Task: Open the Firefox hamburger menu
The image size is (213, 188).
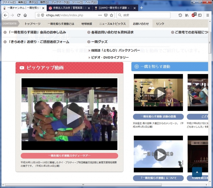Action: [208, 15]
